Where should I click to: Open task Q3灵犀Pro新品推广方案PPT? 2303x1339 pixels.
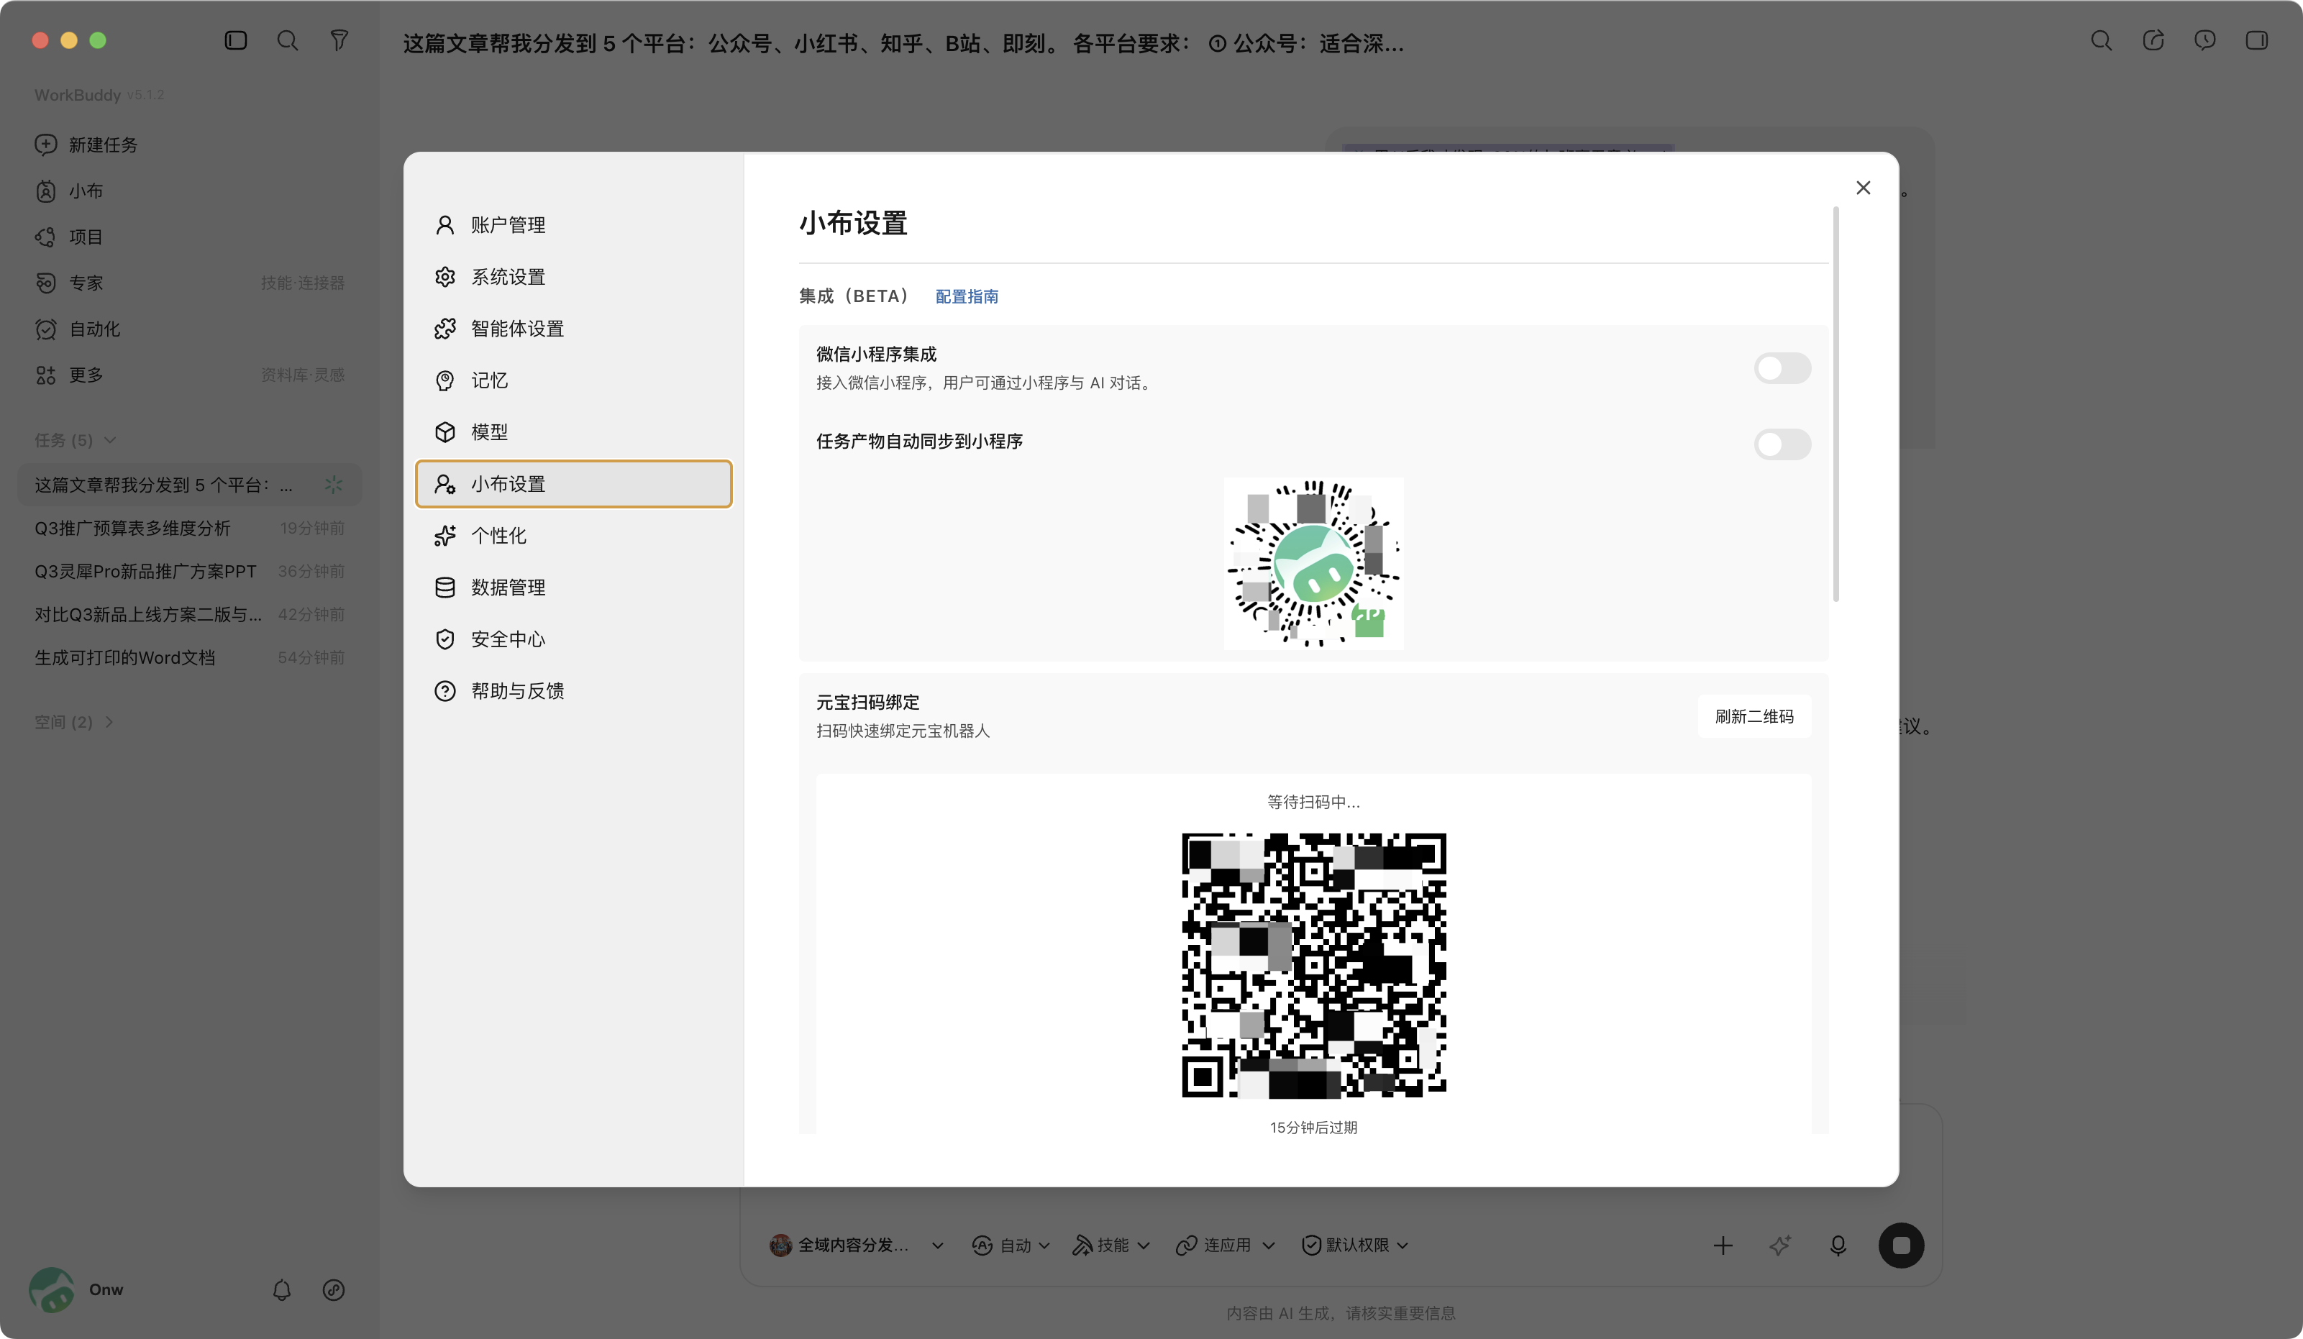pos(189,571)
